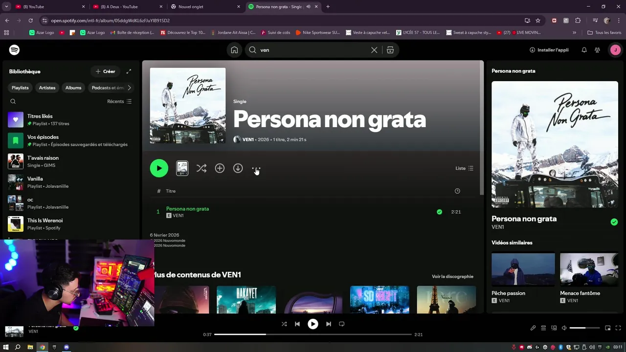Click Installer l'appli
This screenshot has width=626, height=352.
click(x=549, y=50)
